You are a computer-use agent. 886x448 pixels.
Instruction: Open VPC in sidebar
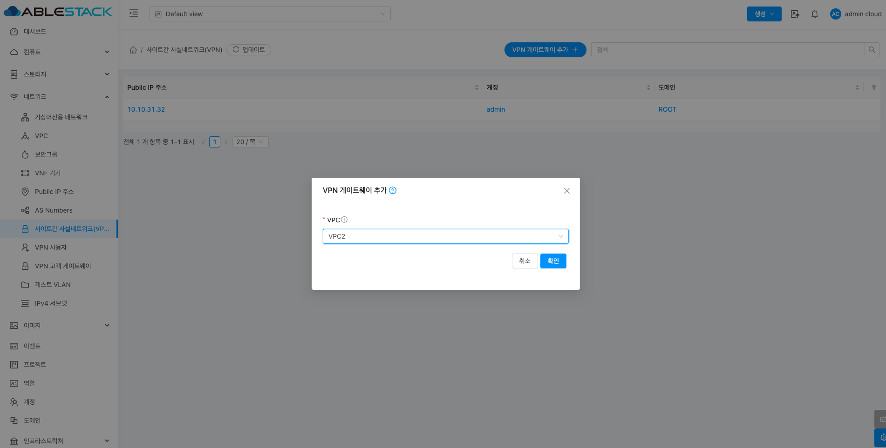59,136
